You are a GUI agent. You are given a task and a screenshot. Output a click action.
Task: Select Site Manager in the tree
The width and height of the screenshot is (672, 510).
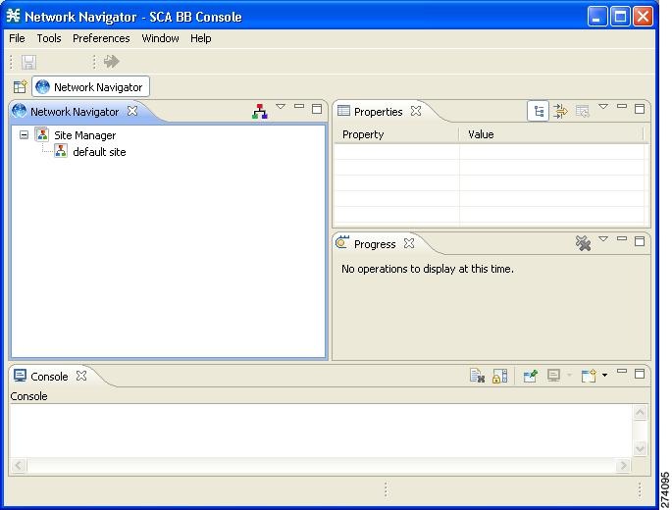point(84,135)
